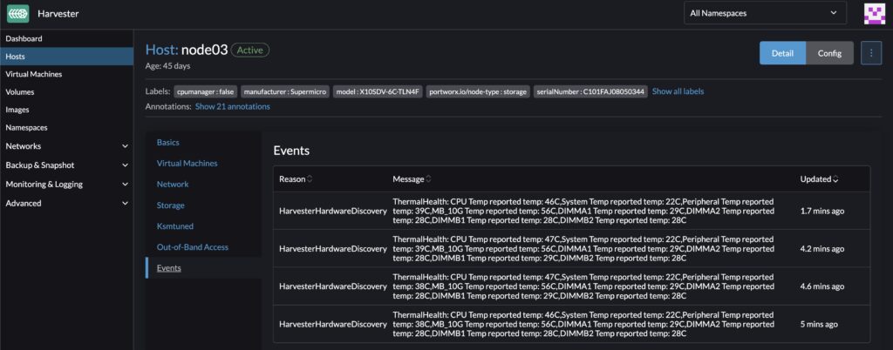
Task: Switch to the Detail view
Action: click(x=782, y=53)
